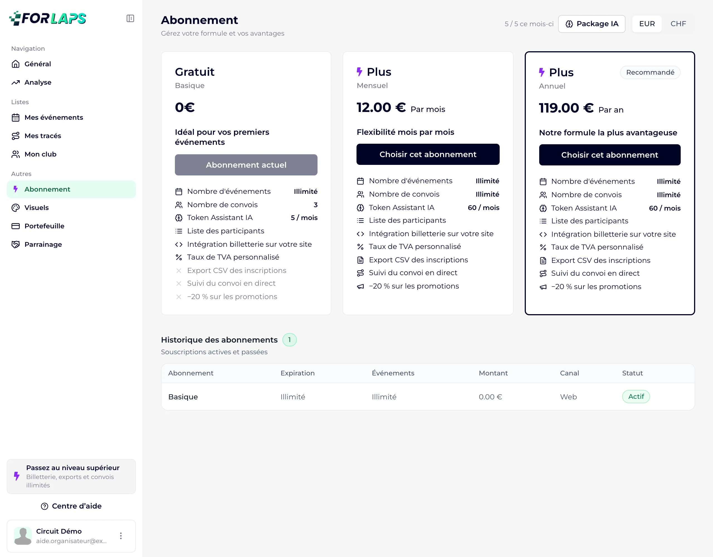Image resolution: width=713 pixels, height=557 pixels.
Task: Click the Expiration column header
Action: click(297, 373)
